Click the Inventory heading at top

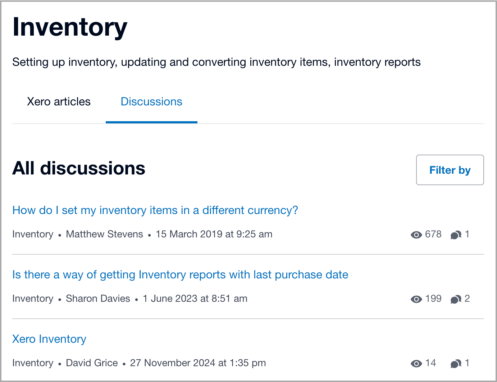point(70,26)
